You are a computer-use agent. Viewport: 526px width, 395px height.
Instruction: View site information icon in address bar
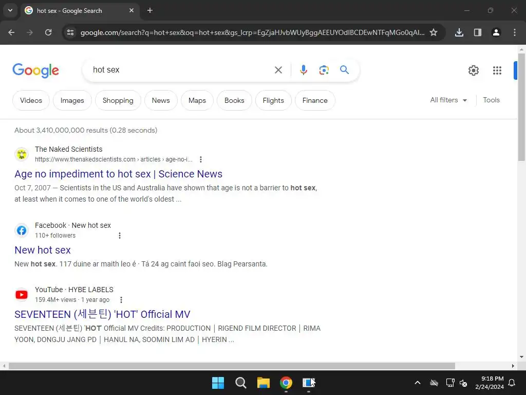click(70, 32)
